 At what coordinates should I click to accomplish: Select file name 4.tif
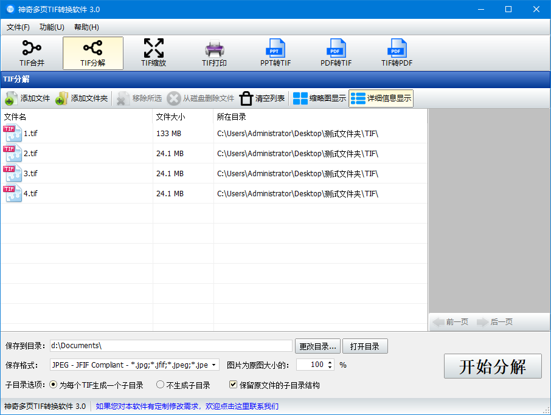coord(30,193)
